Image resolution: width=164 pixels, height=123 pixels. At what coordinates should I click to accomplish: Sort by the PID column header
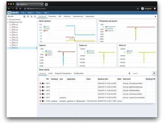(48, 79)
